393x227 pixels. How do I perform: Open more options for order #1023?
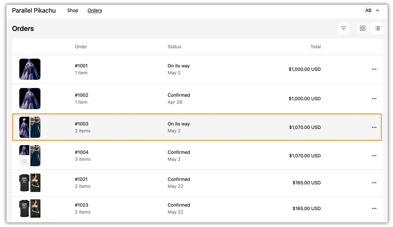click(x=374, y=208)
